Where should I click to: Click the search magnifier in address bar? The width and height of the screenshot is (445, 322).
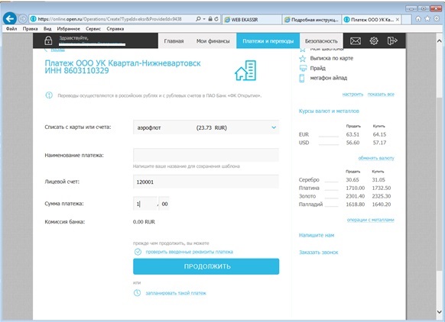(198, 19)
